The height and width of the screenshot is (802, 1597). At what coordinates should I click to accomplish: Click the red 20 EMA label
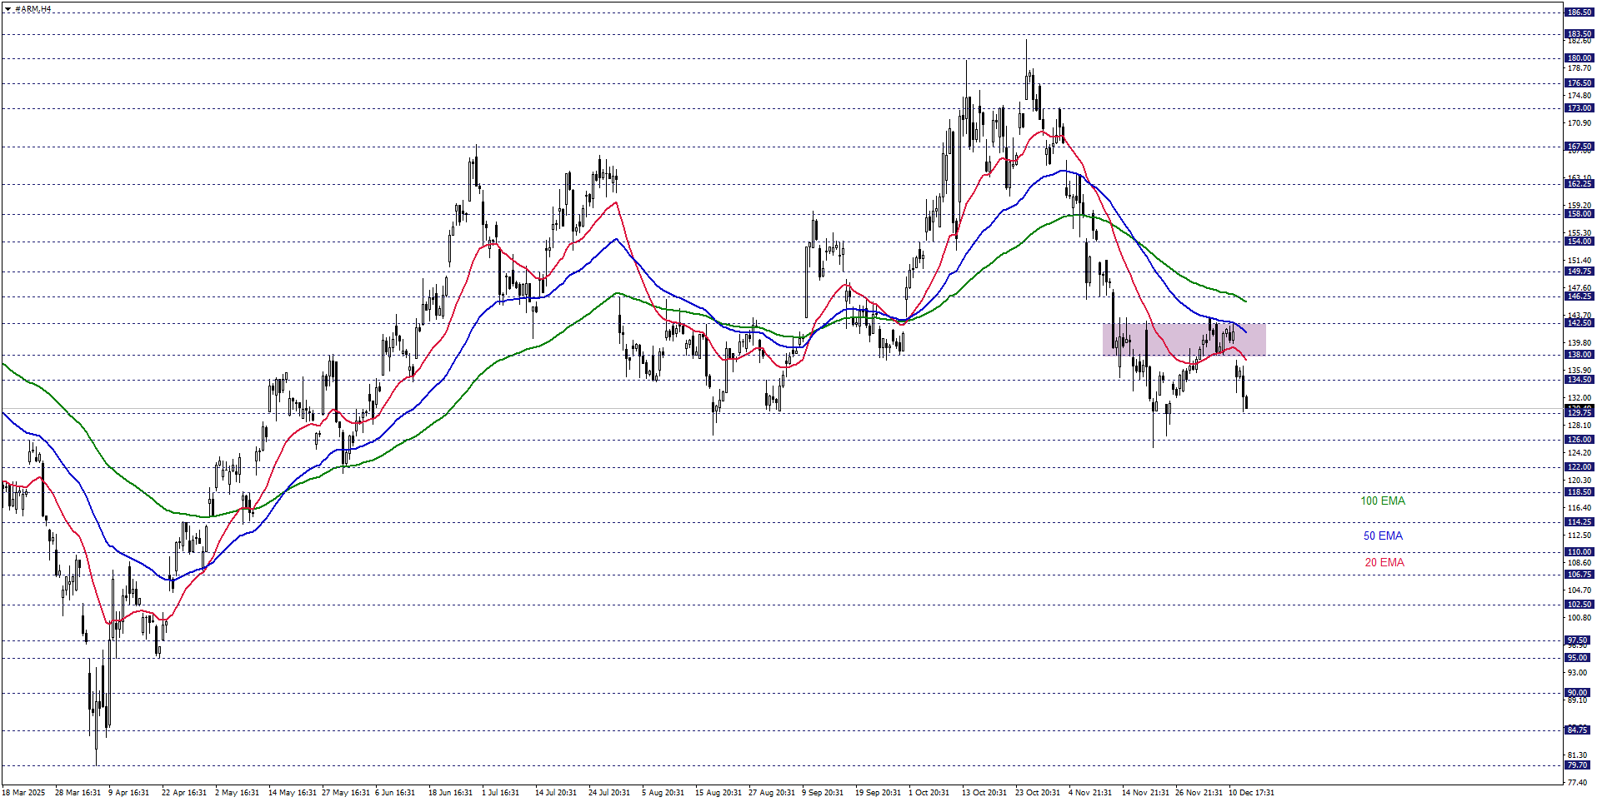(1384, 562)
